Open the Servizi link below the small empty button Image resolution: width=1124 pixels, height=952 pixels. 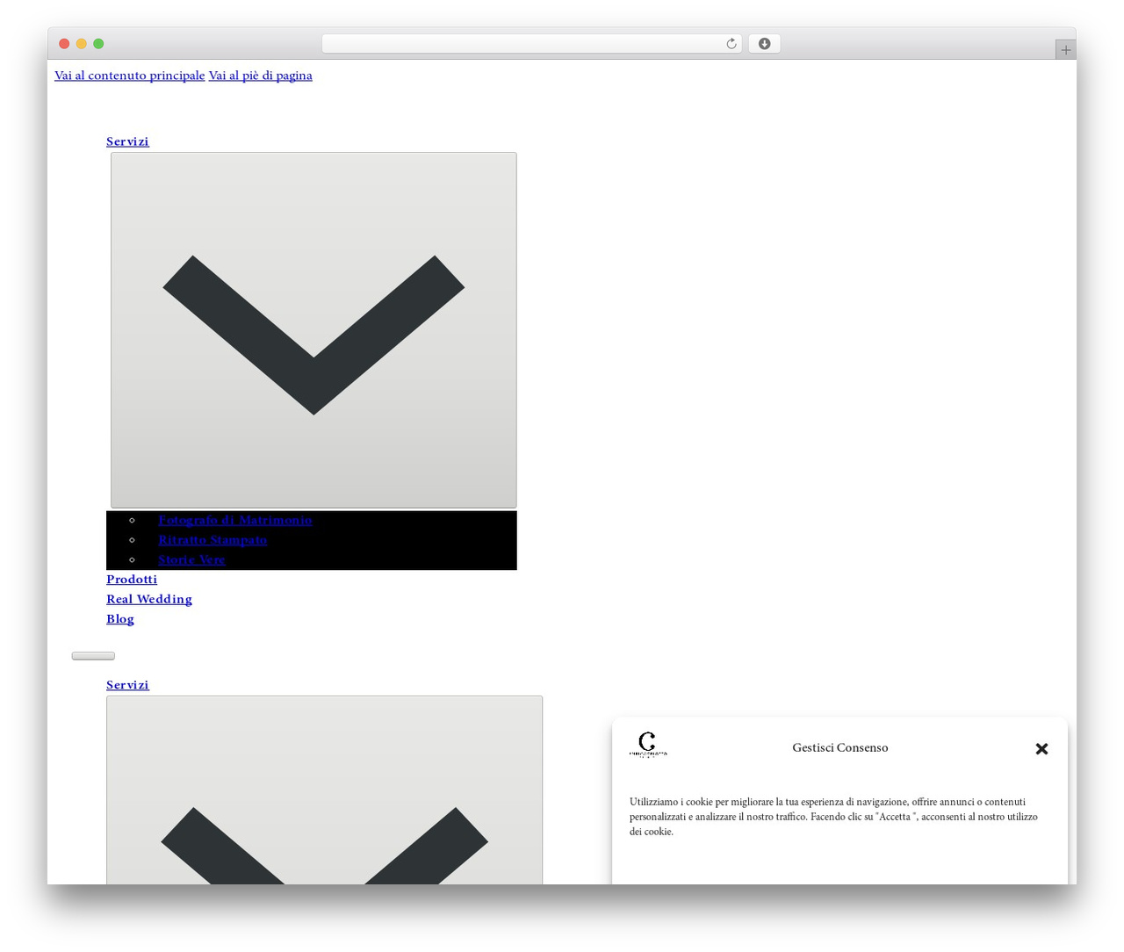[x=127, y=685]
